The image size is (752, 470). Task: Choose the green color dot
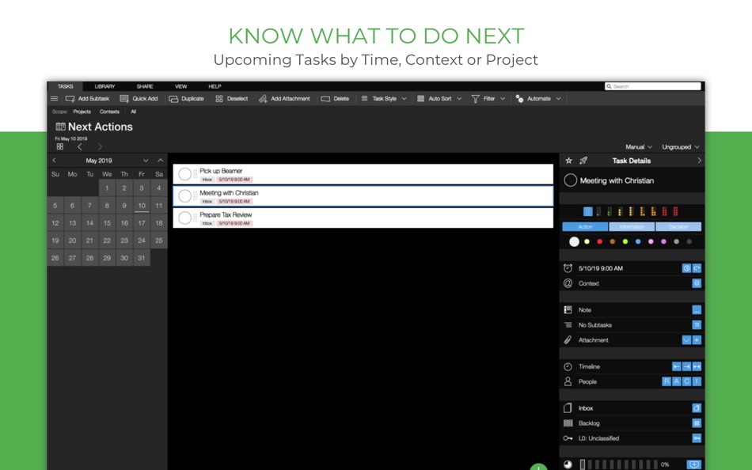[x=625, y=241]
